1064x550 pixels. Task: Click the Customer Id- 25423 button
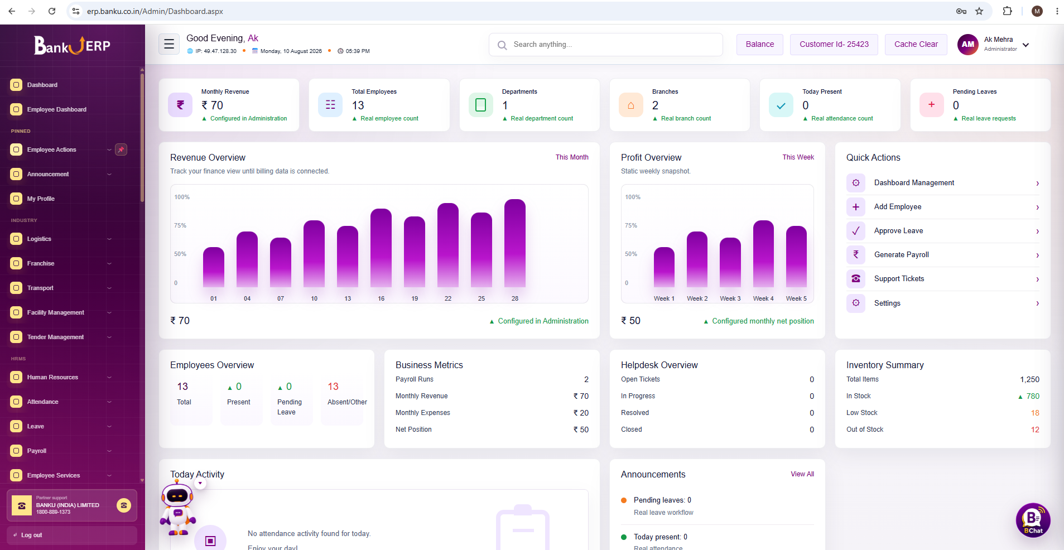[x=834, y=45]
